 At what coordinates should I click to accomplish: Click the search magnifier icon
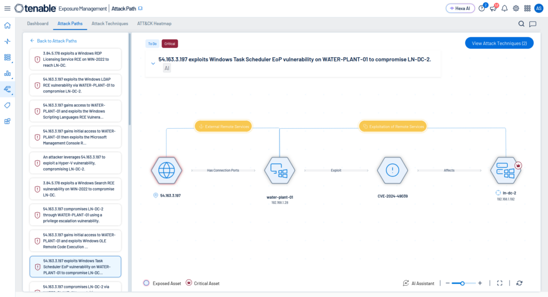(521, 24)
